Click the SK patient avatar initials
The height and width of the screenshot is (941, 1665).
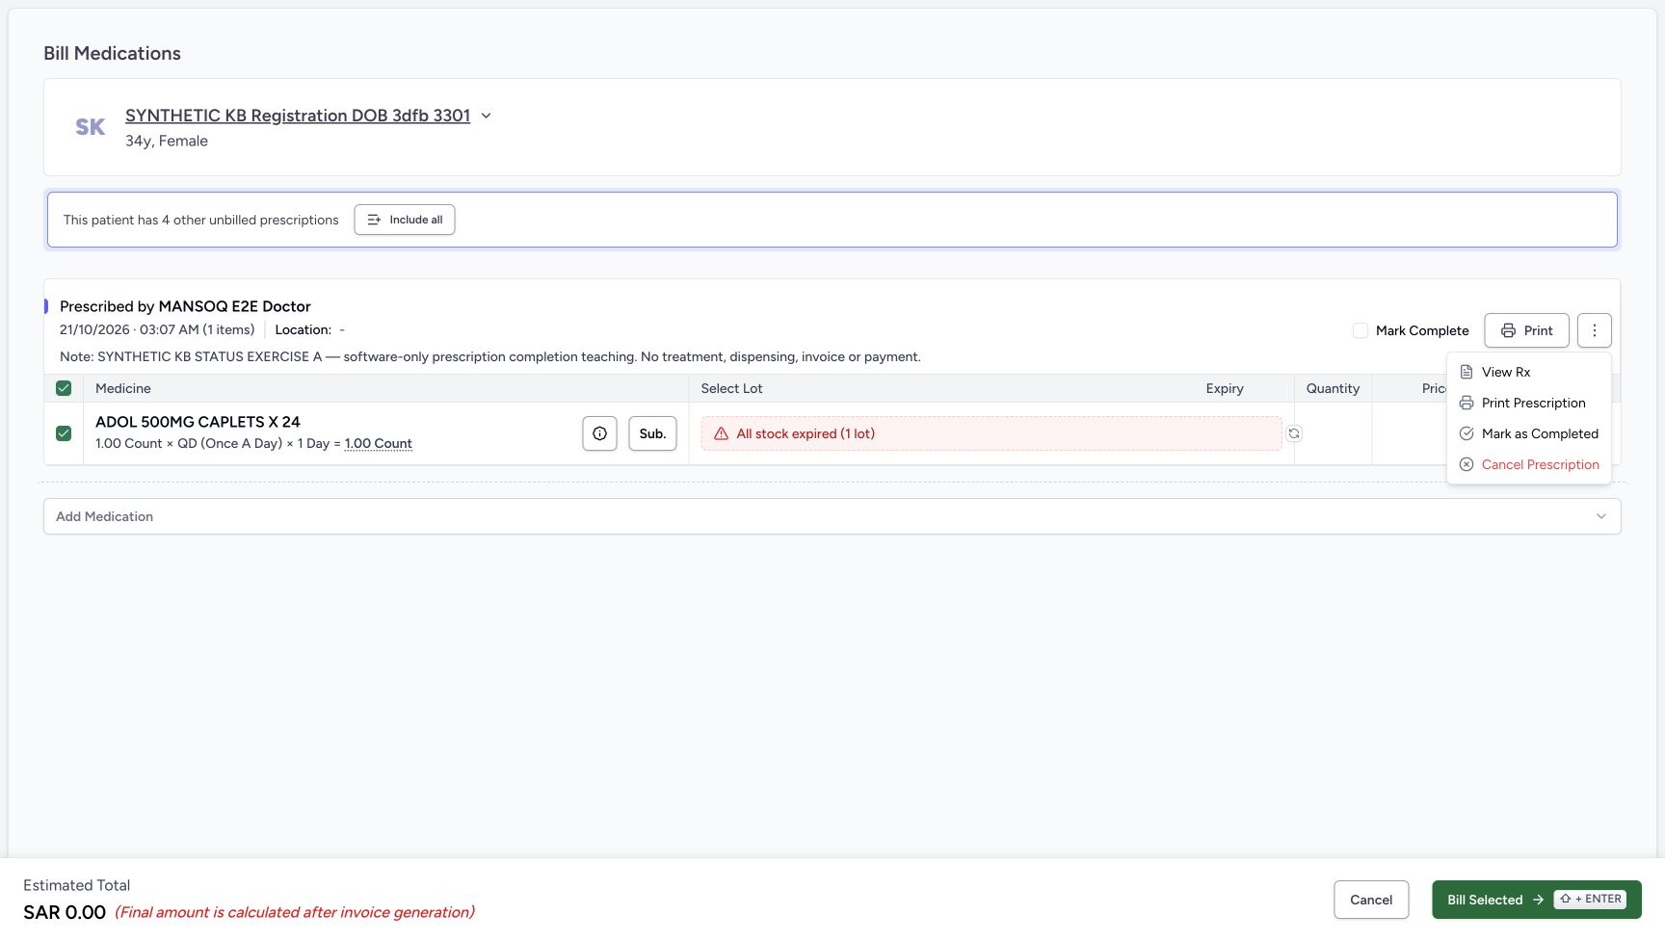tap(91, 127)
